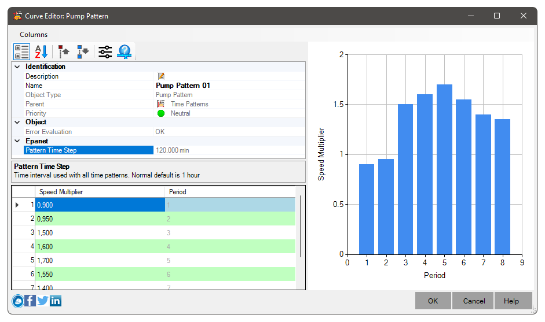The image size is (545, 322).
Task: Open the LinkedIn icon at bottom left
Action: pos(56,301)
